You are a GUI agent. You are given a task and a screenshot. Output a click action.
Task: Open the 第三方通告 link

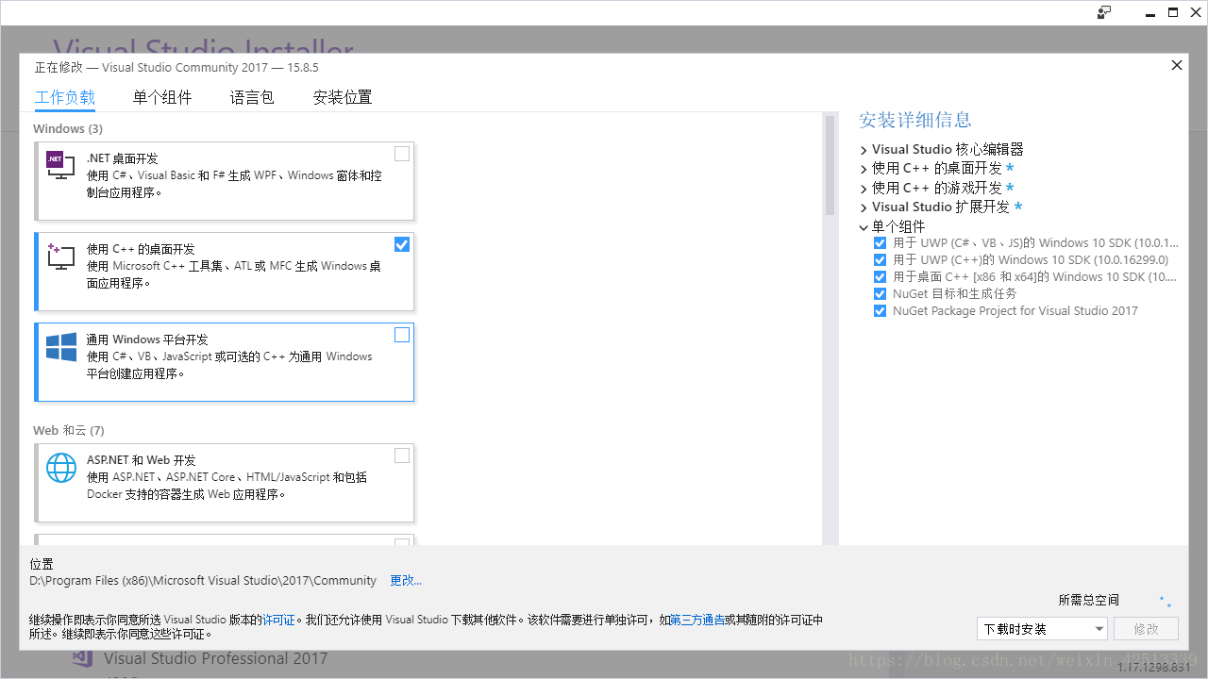[x=697, y=620]
